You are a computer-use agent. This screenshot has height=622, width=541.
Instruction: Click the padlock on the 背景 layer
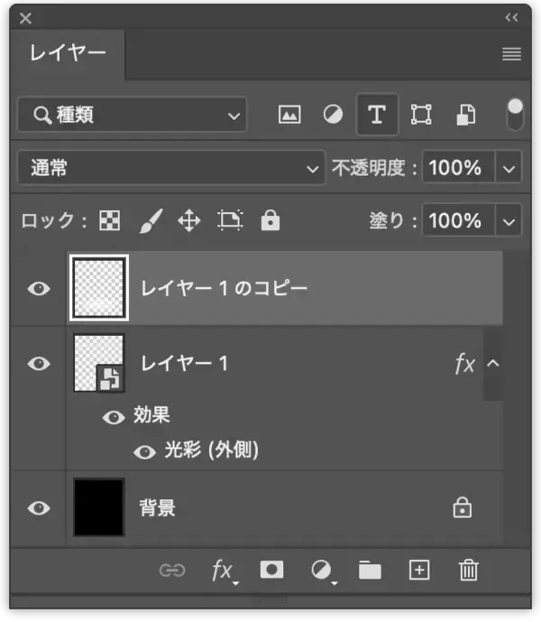point(463,507)
